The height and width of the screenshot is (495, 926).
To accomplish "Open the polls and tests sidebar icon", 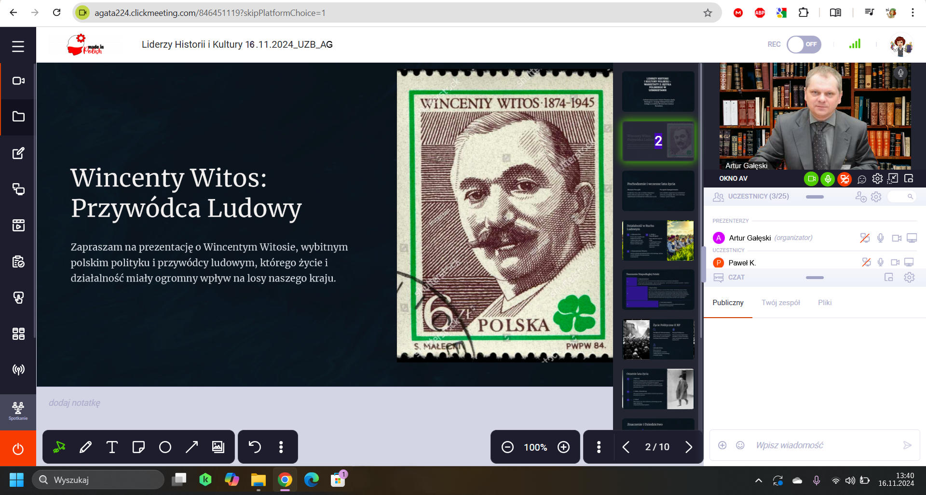I will tap(18, 261).
